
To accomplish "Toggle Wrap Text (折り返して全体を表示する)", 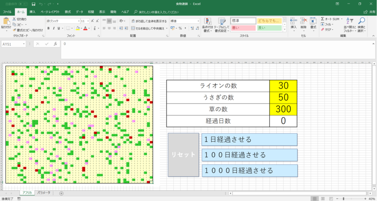I will tap(149, 21).
